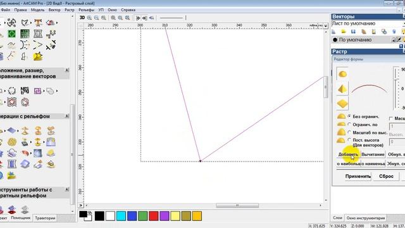Click the yellow block with blue star icon
This screenshot has height=228, width=405.
(11, 175)
